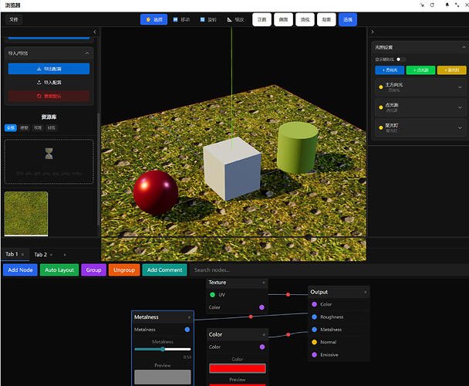Click red dot on Texture-to-Output connection
Screen dimensions: 469x386
(288, 295)
